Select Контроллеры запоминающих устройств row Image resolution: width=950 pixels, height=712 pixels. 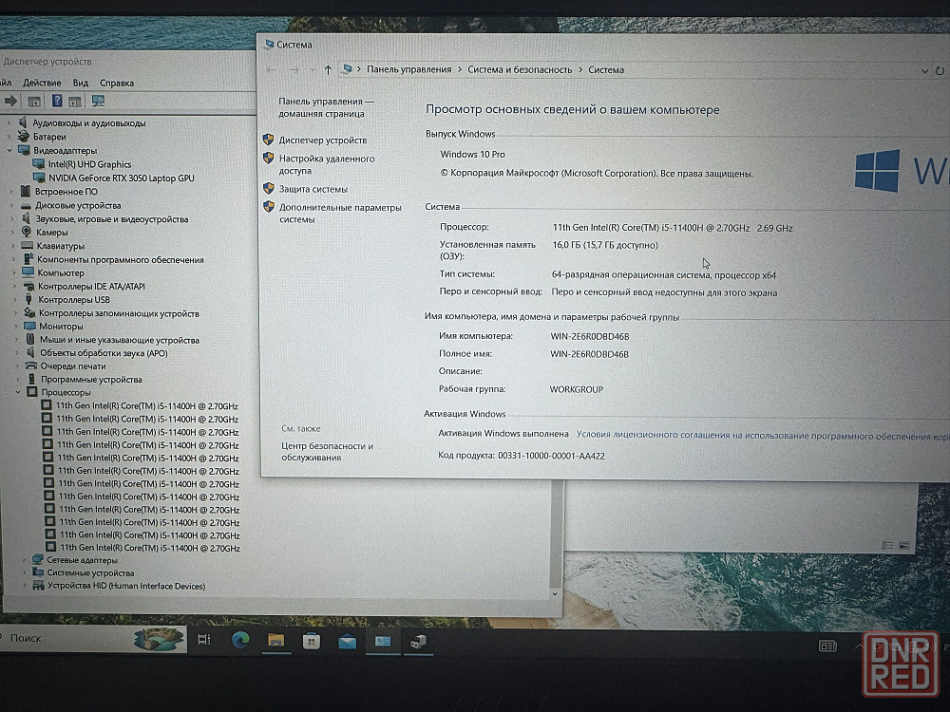(119, 313)
